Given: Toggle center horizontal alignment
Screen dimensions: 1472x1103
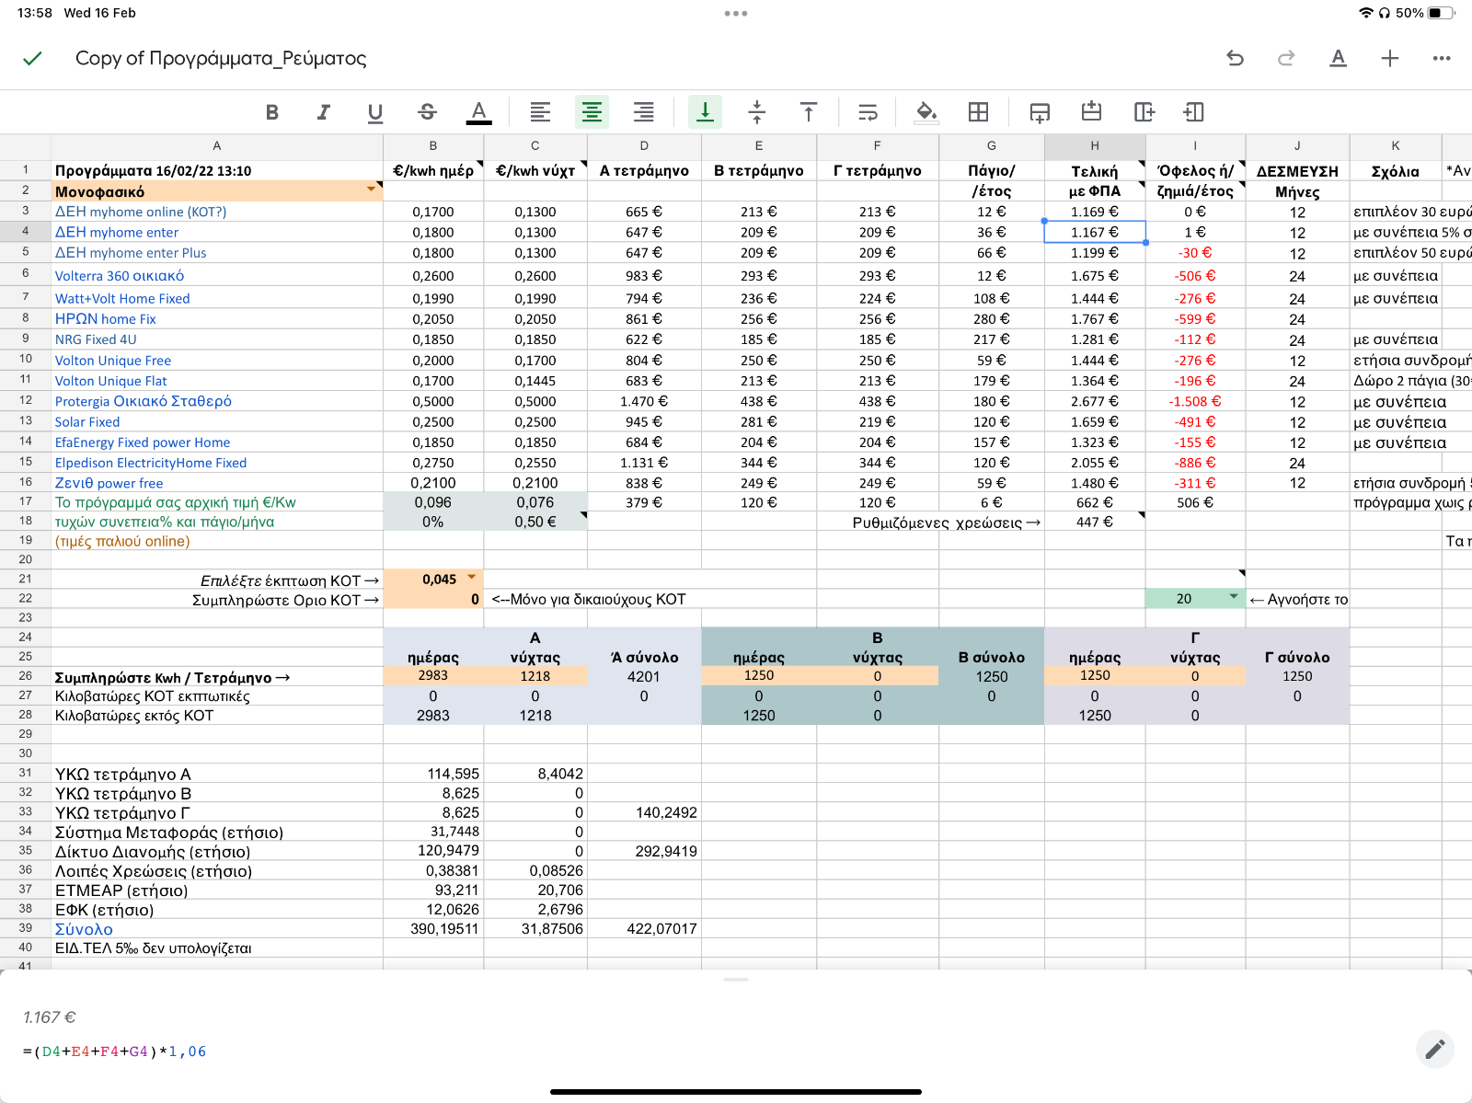Looking at the screenshot, I should pos(592,112).
